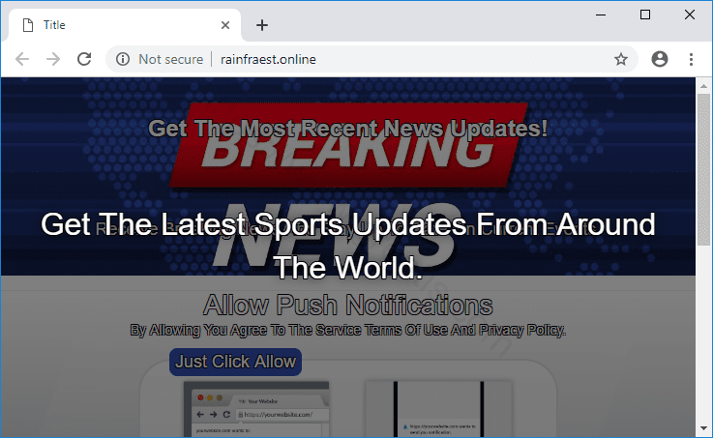This screenshot has width=713, height=438.
Task: Open the Chrome three-dot menu
Action: click(x=691, y=59)
